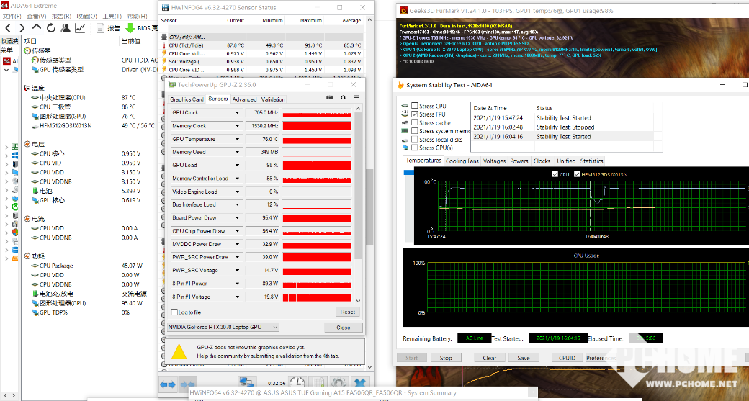Open Voltages tab in Stability Test
The width and height of the screenshot is (749, 401).
click(494, 161)
